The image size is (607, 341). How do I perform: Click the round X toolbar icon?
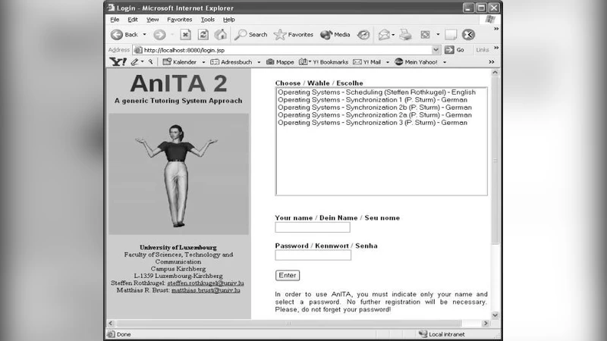coord(468,35)
